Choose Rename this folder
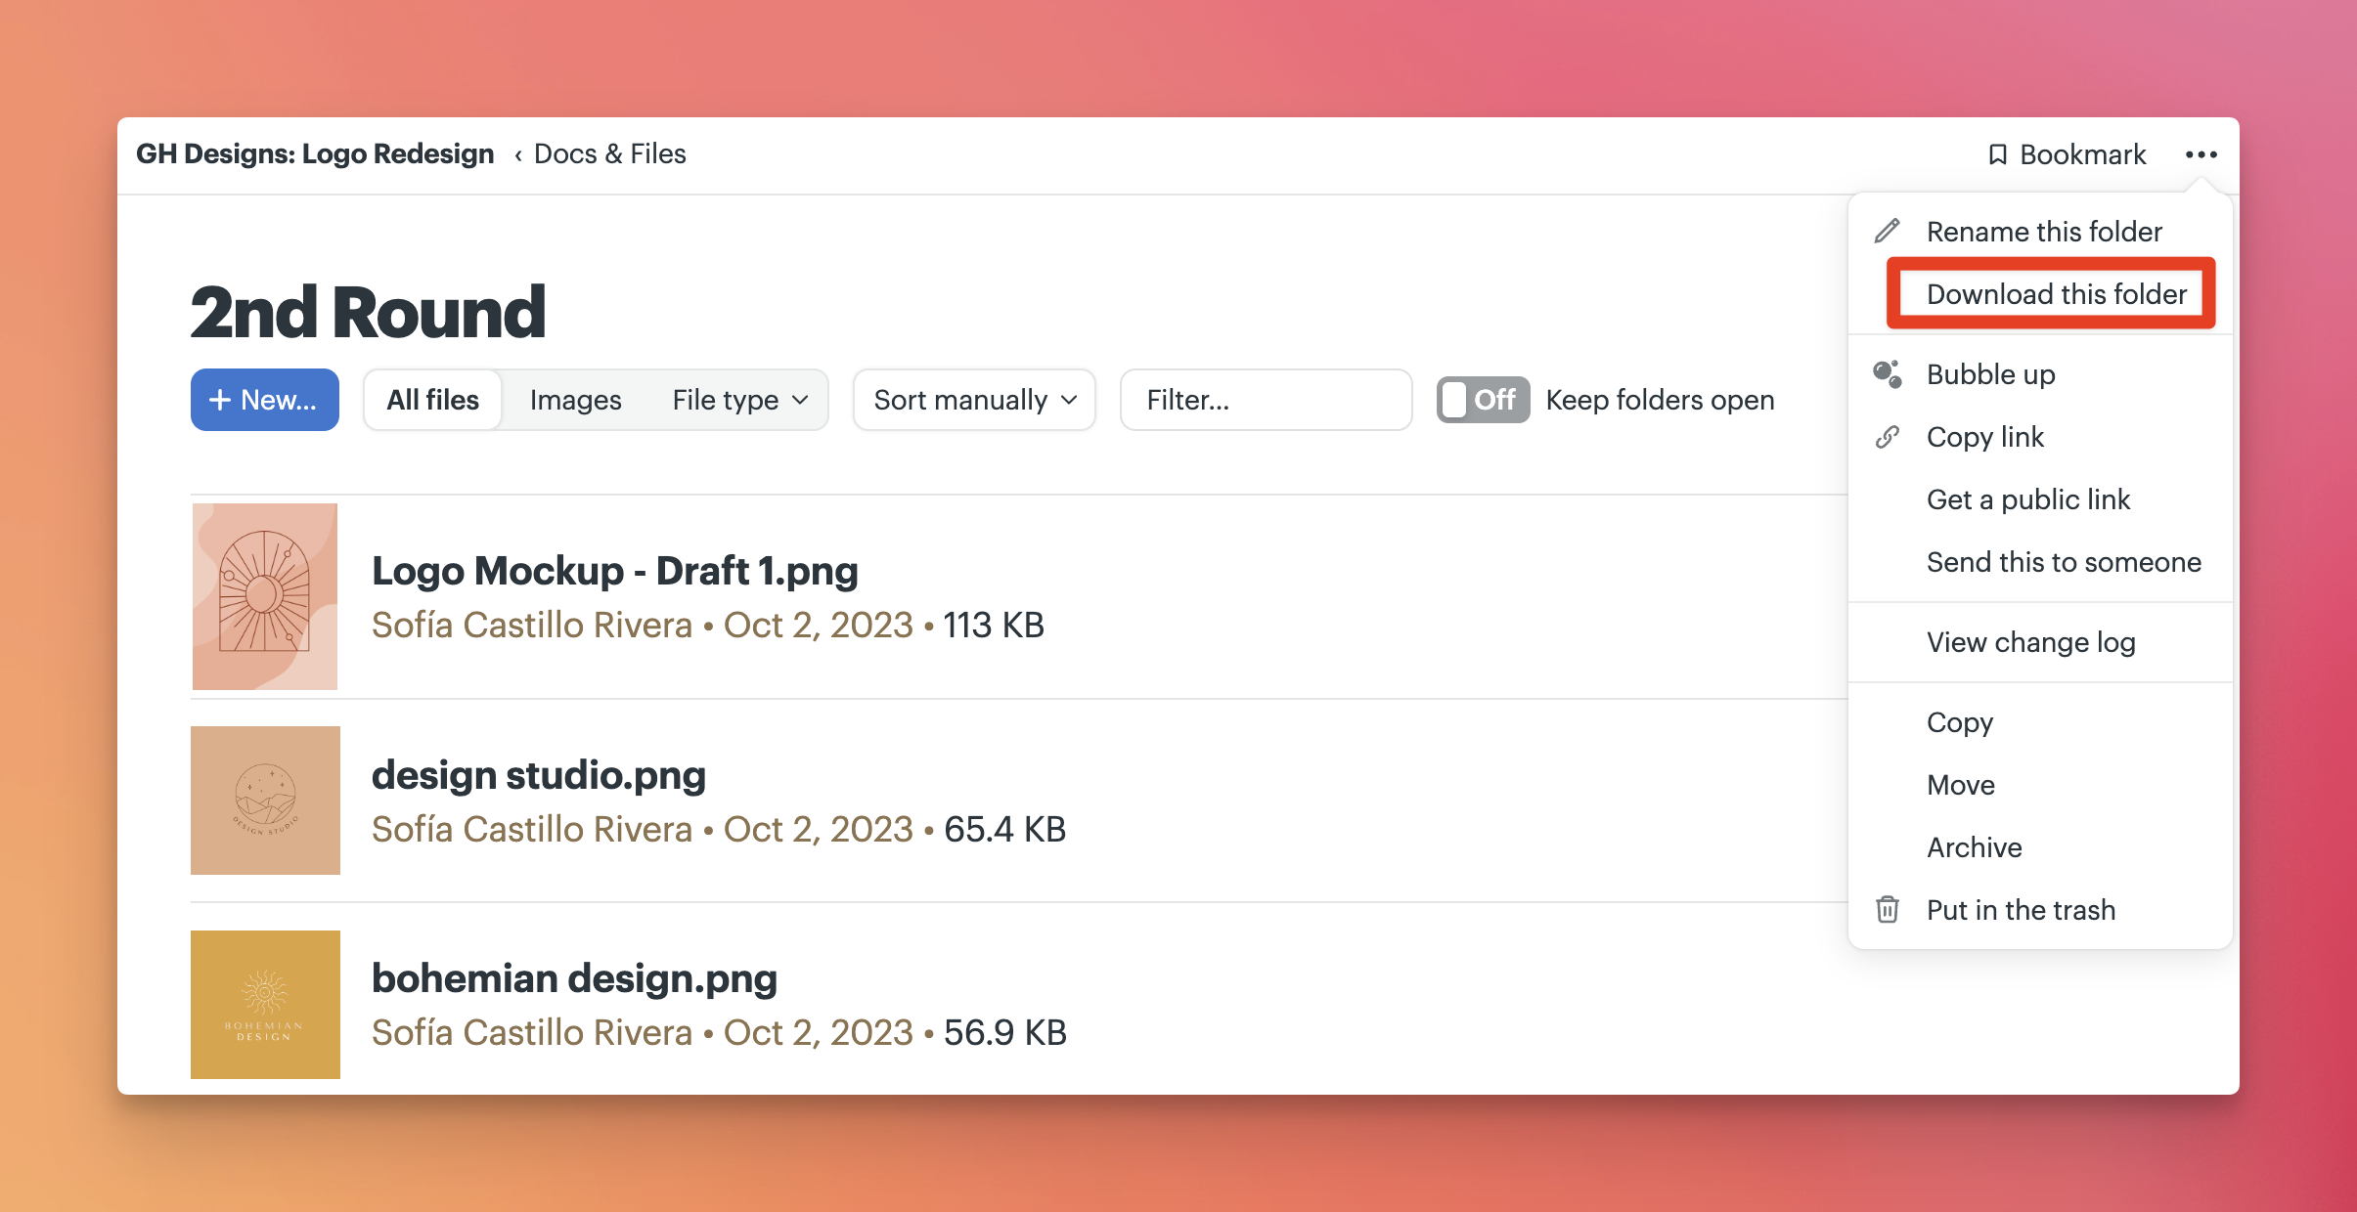The width and height of the screenshot is (2357, 1212). click(2044, 232)
